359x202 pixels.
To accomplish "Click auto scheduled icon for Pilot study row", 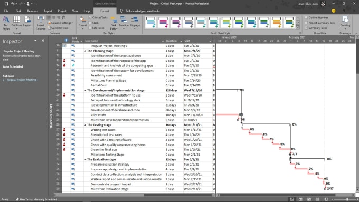I will click(73, 115).
